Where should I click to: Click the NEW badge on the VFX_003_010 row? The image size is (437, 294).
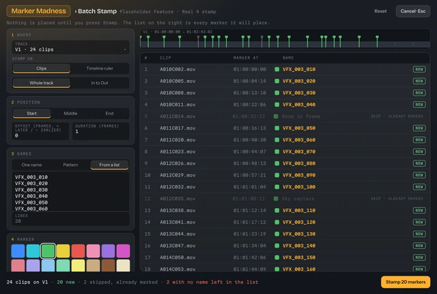pos(419,70)
